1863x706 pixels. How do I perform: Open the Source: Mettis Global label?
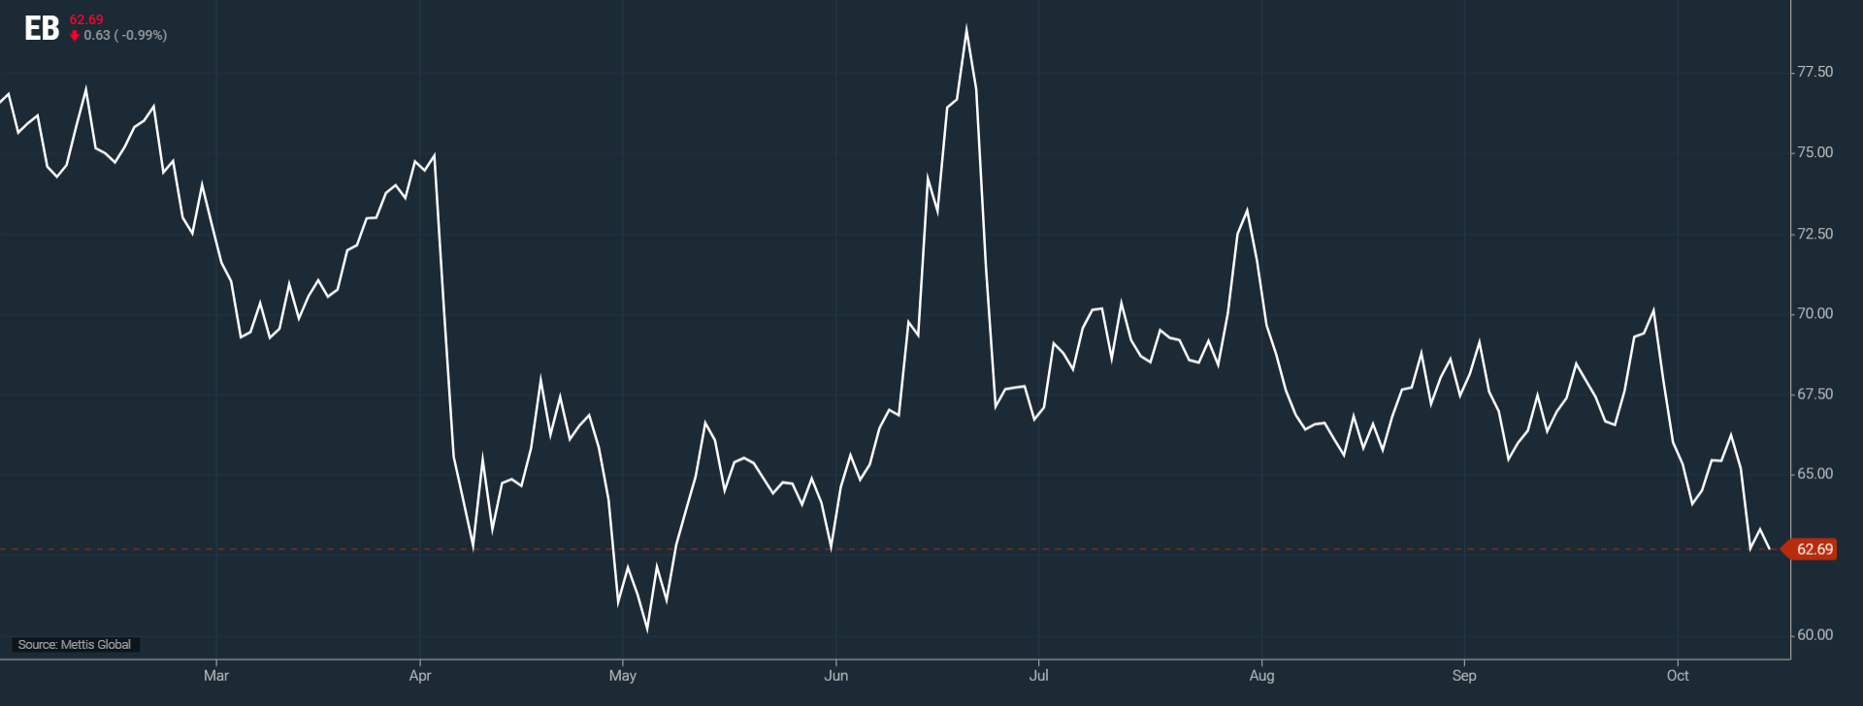click(x=75, y=645)
